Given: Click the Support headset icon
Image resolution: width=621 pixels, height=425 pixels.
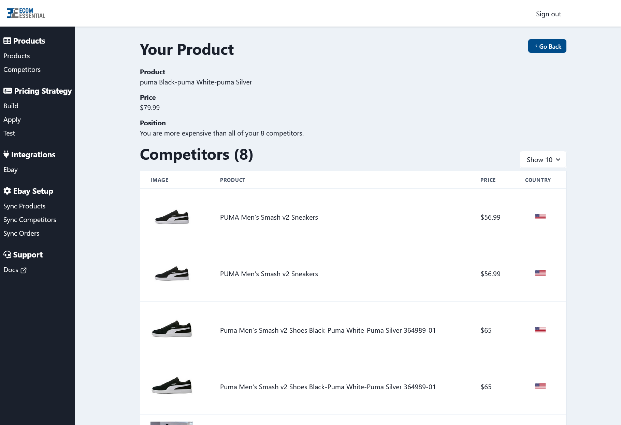Looking at the screenshot, I should [7, 255].
